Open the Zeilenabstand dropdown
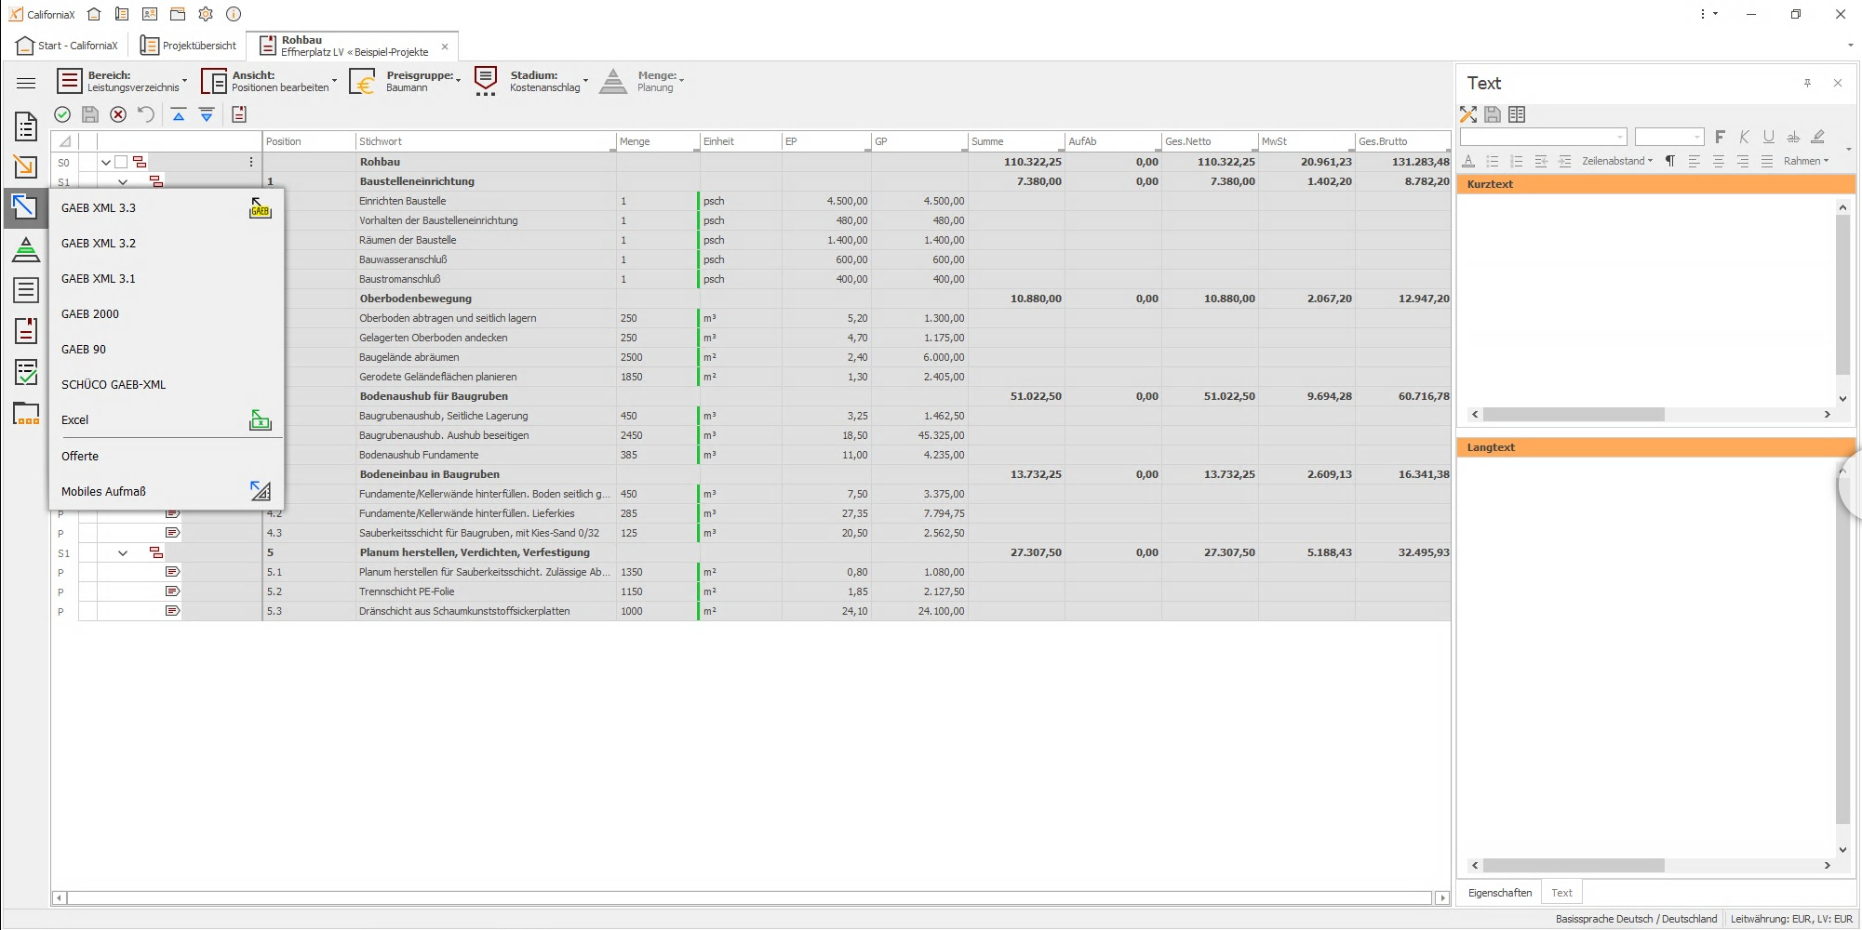The width and height of the screenshot is (1862, 930). tap(1616, 161)
